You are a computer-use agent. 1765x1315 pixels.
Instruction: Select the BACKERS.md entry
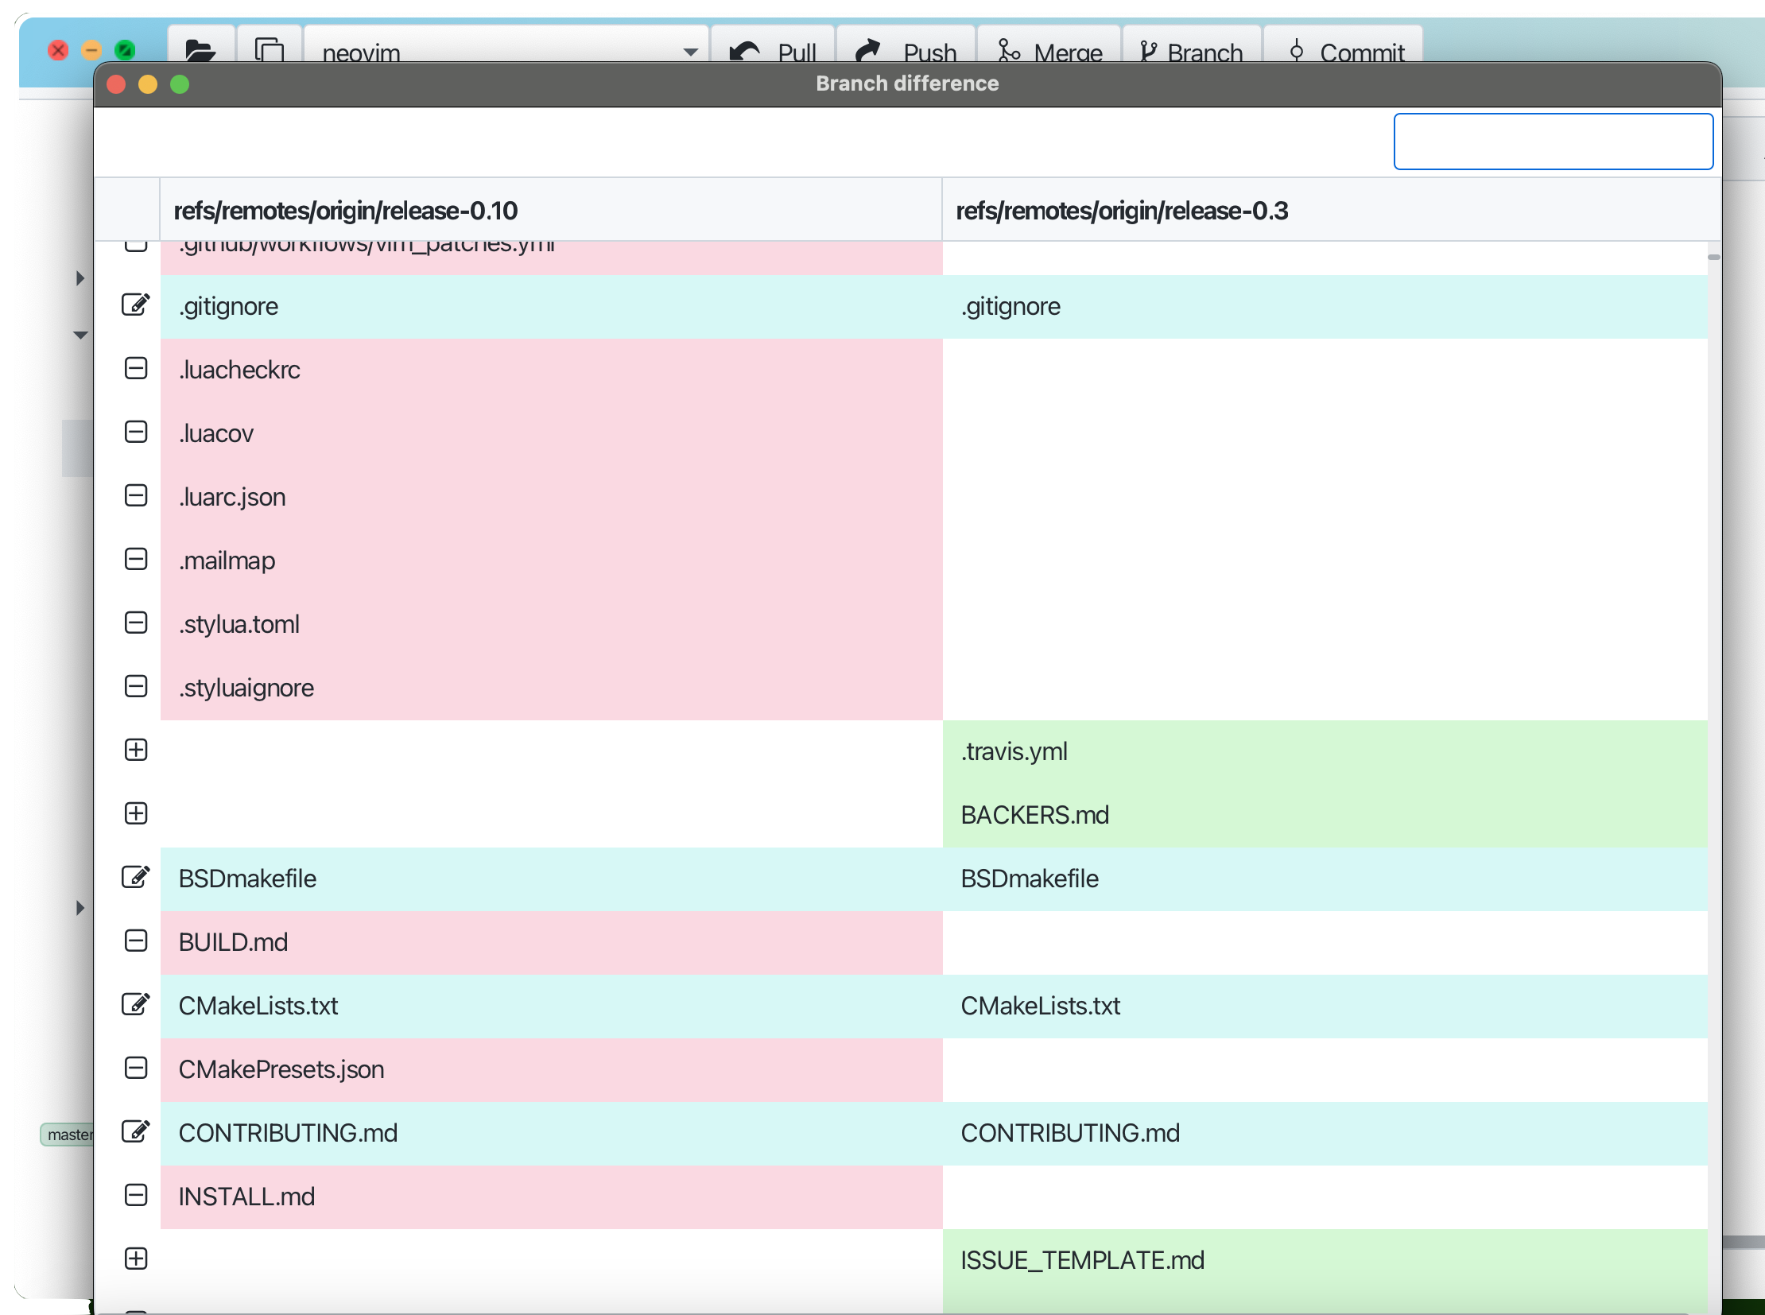(1325, 815)
